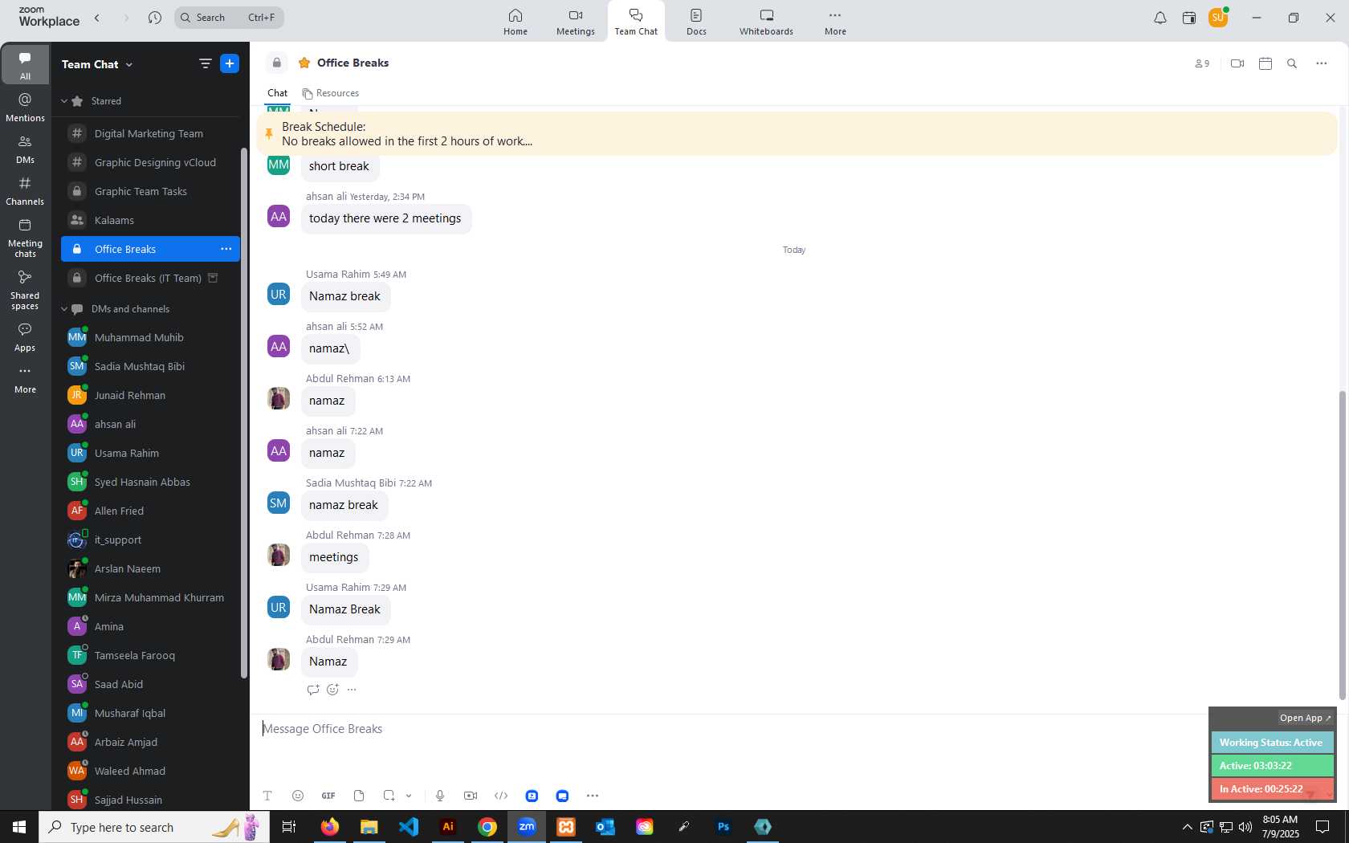Open the GIF picker
This screenshot has width=1349, height=843.
328,796
